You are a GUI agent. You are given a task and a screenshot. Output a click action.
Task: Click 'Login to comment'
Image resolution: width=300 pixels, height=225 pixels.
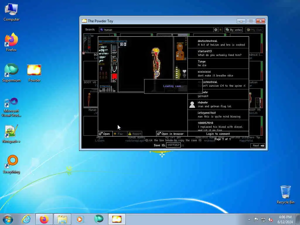[218, 134]
